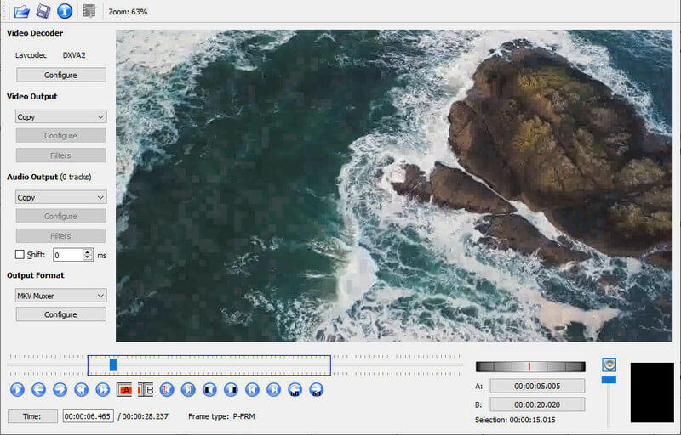
Task: Click Configure under Video Decoder
Action: pos(60,75)
